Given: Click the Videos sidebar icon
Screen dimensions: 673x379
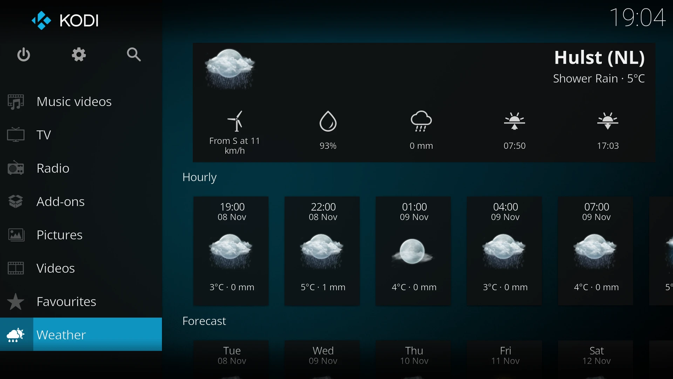Looking at the screenshot, I should (16, 268).
